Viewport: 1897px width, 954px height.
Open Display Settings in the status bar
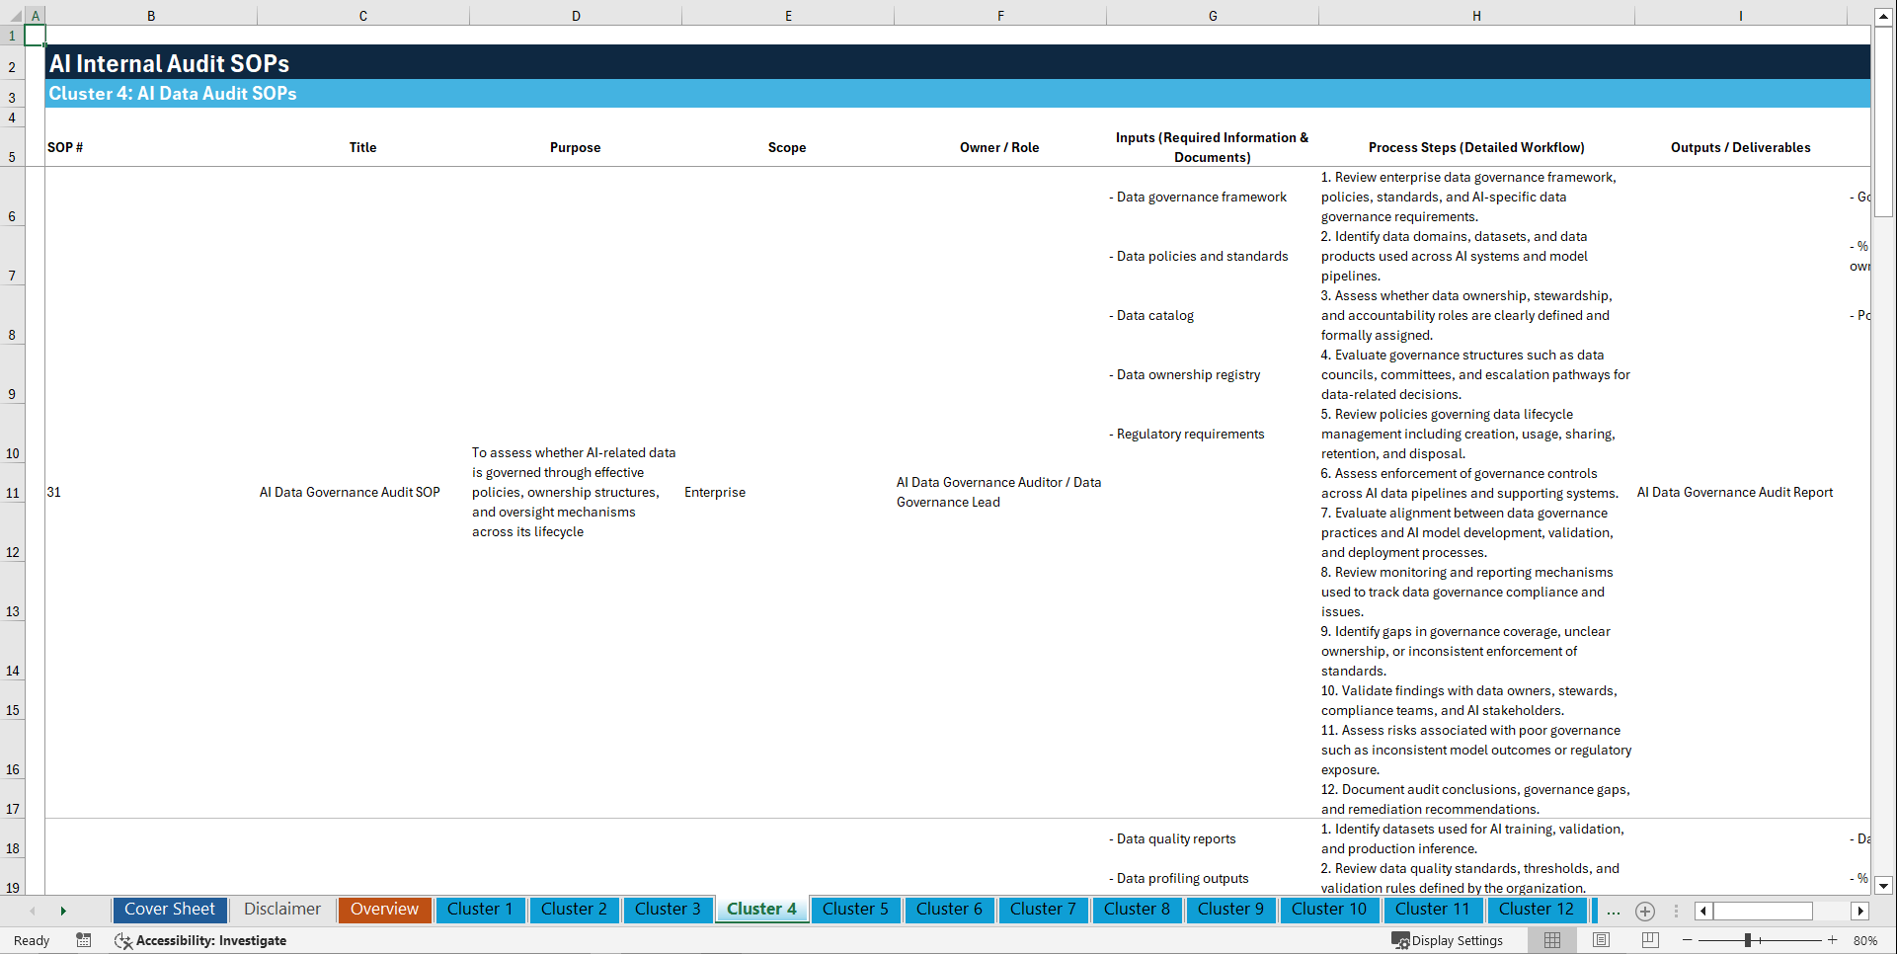[x=1448, y=940]
